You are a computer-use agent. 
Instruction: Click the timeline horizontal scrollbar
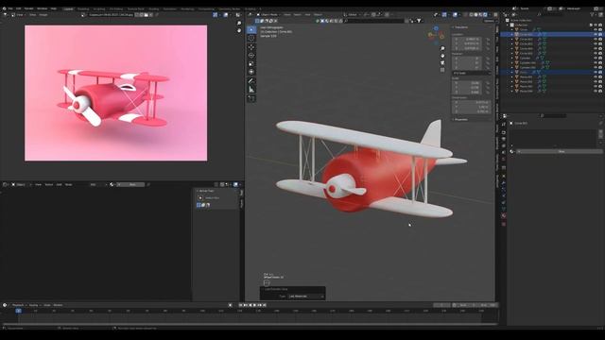click(250, 324)
